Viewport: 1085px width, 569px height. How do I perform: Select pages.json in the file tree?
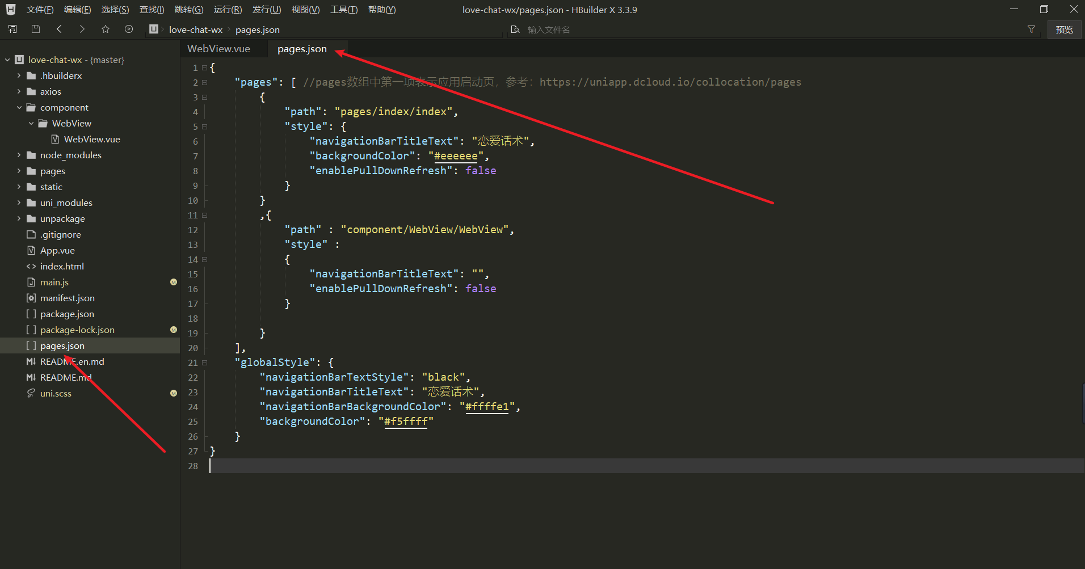coord(90,345)
